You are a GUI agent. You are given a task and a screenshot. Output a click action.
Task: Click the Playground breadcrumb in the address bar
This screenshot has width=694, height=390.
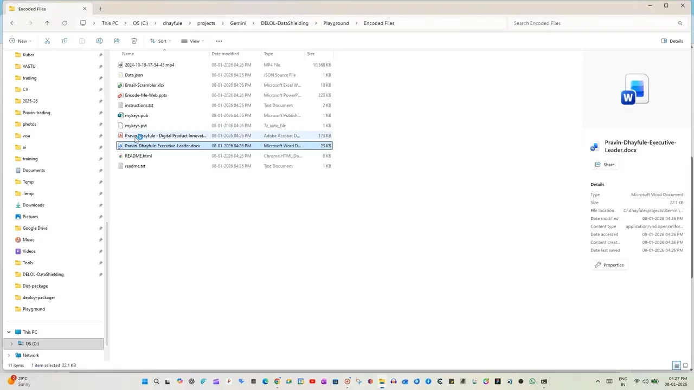pyautogui.click(x=336, y=23)
